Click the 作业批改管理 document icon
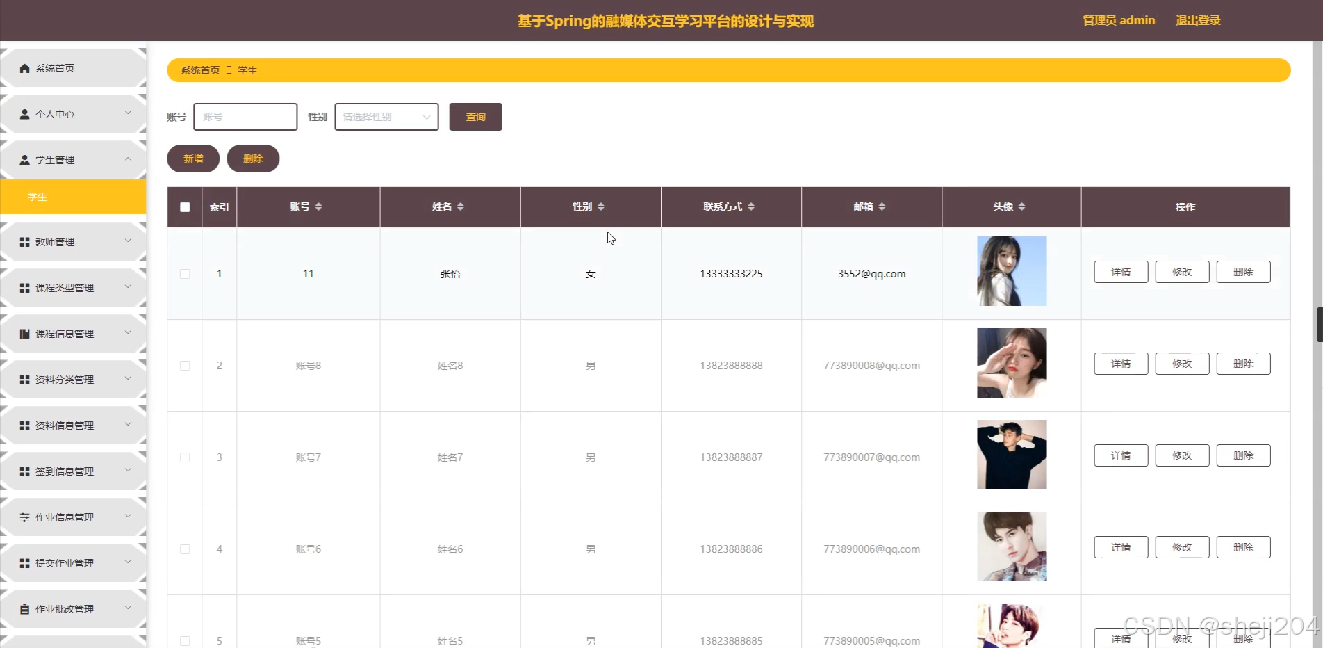 click(x=23, y=608)
